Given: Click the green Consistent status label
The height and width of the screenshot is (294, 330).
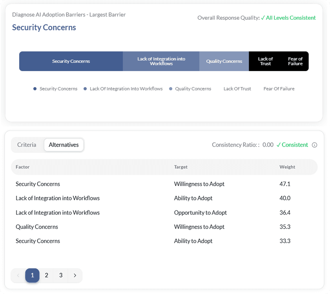Looking at the screenshot, I should click(x=292, y=145).
